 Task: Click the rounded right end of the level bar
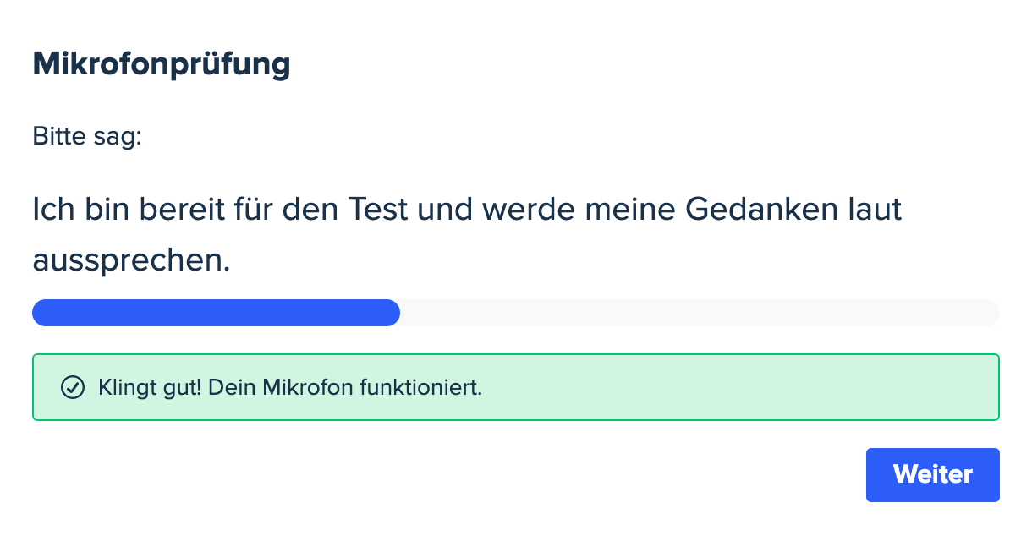[989, 313]
